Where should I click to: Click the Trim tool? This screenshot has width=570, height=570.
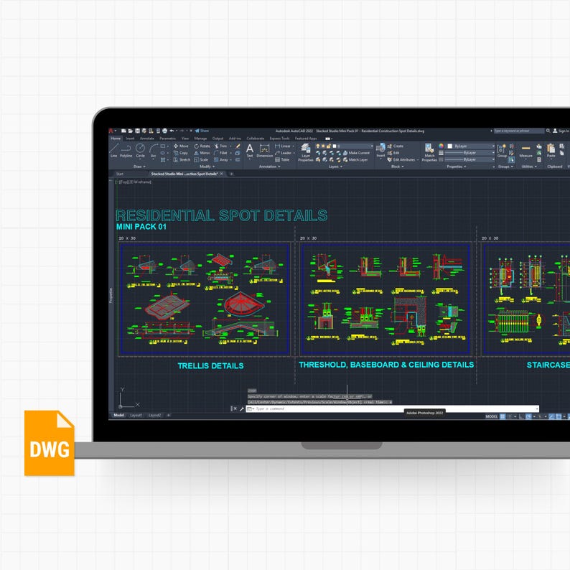[x=220, y=146]
